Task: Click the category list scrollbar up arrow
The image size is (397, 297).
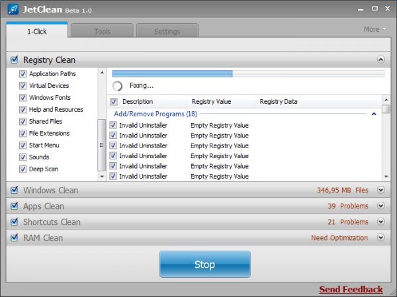Action: [102, 73]
